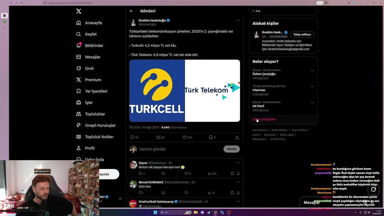Image resolution: width=384 pixels, height=216 pixels.
Task: Share Murad KORKMAZ's comment
Action: 238,193
